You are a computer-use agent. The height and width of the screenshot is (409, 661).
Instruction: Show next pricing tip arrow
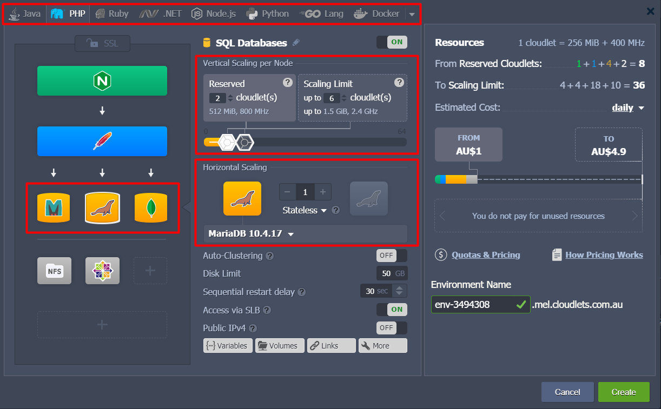coord(635,216)
